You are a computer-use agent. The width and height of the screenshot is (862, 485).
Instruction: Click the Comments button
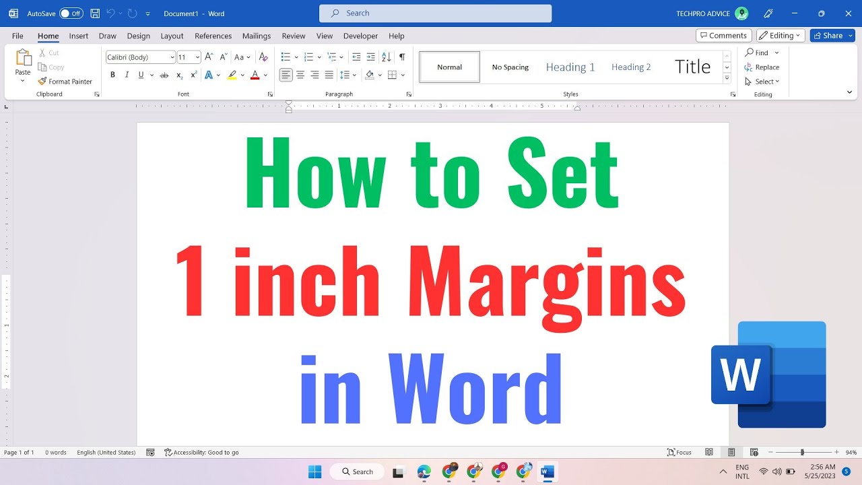724,36
